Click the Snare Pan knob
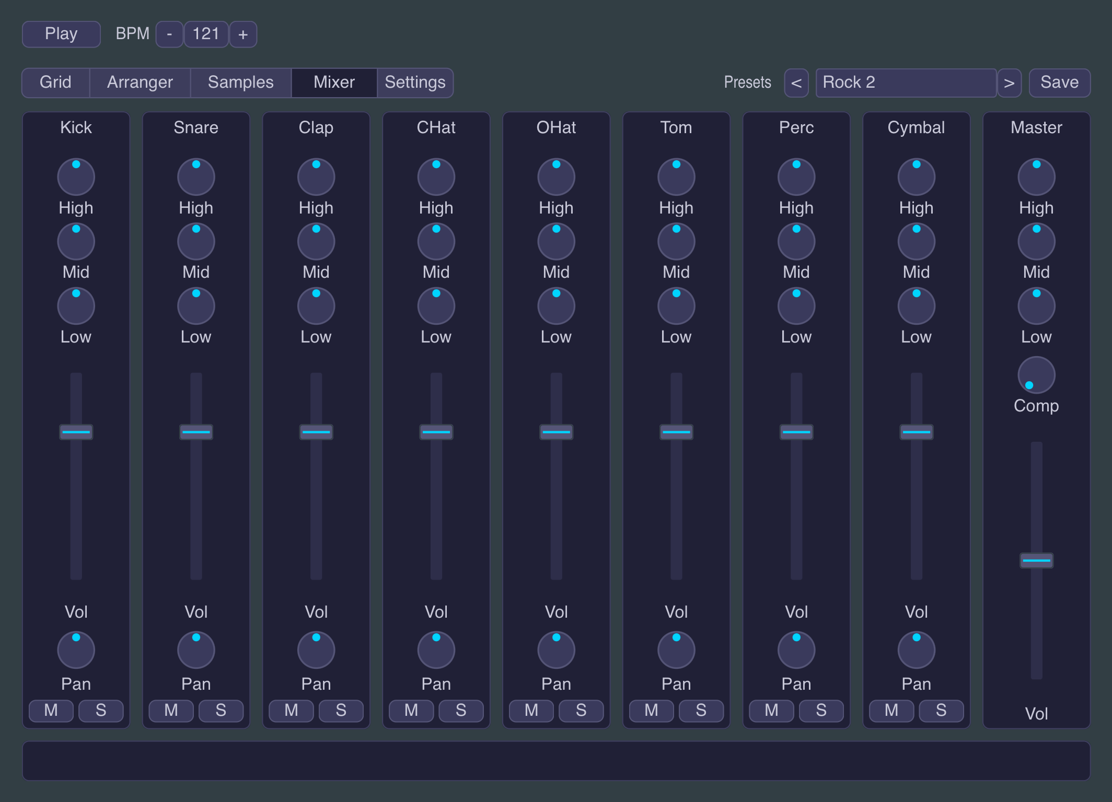This screenshot has height=802, width=1112. coord(196,650)
